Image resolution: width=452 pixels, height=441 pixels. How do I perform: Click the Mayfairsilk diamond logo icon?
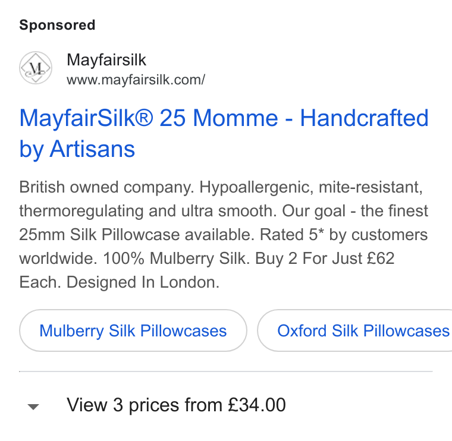tap(36, 68)
